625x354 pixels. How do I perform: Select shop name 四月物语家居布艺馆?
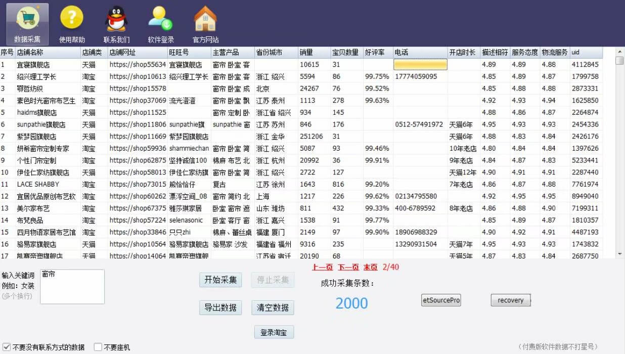pyautogui.click(x=47, y=232)
